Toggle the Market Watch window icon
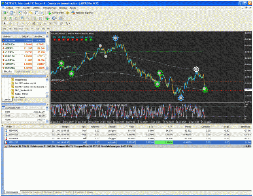Viewport: 253px width, 196px height. 20,13
